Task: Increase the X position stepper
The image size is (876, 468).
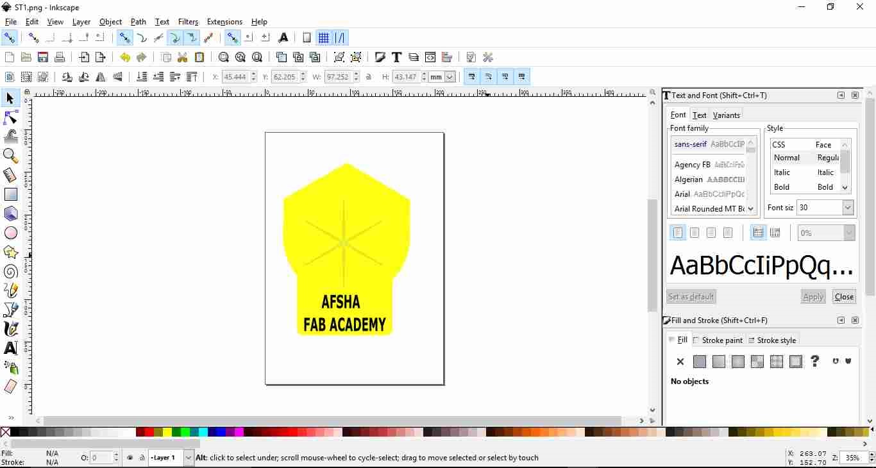Action: [x=253, y=74]
